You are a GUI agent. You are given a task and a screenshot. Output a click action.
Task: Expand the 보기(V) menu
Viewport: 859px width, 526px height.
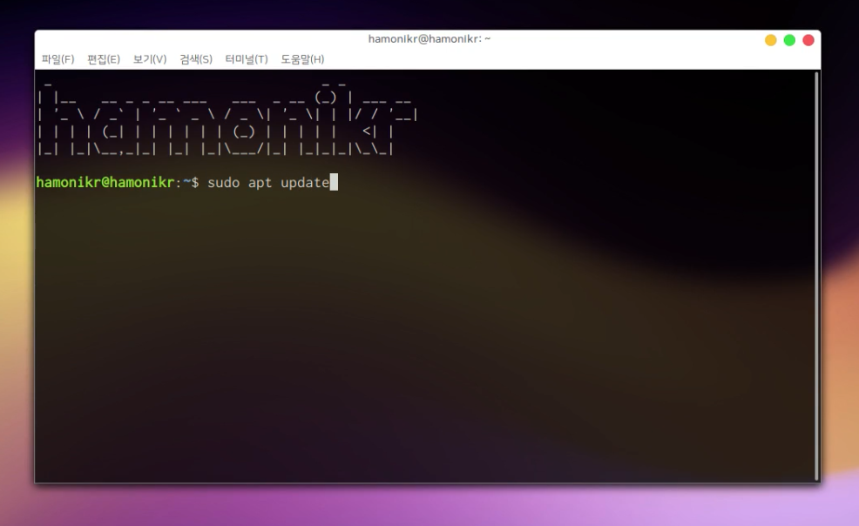[150, 59]
